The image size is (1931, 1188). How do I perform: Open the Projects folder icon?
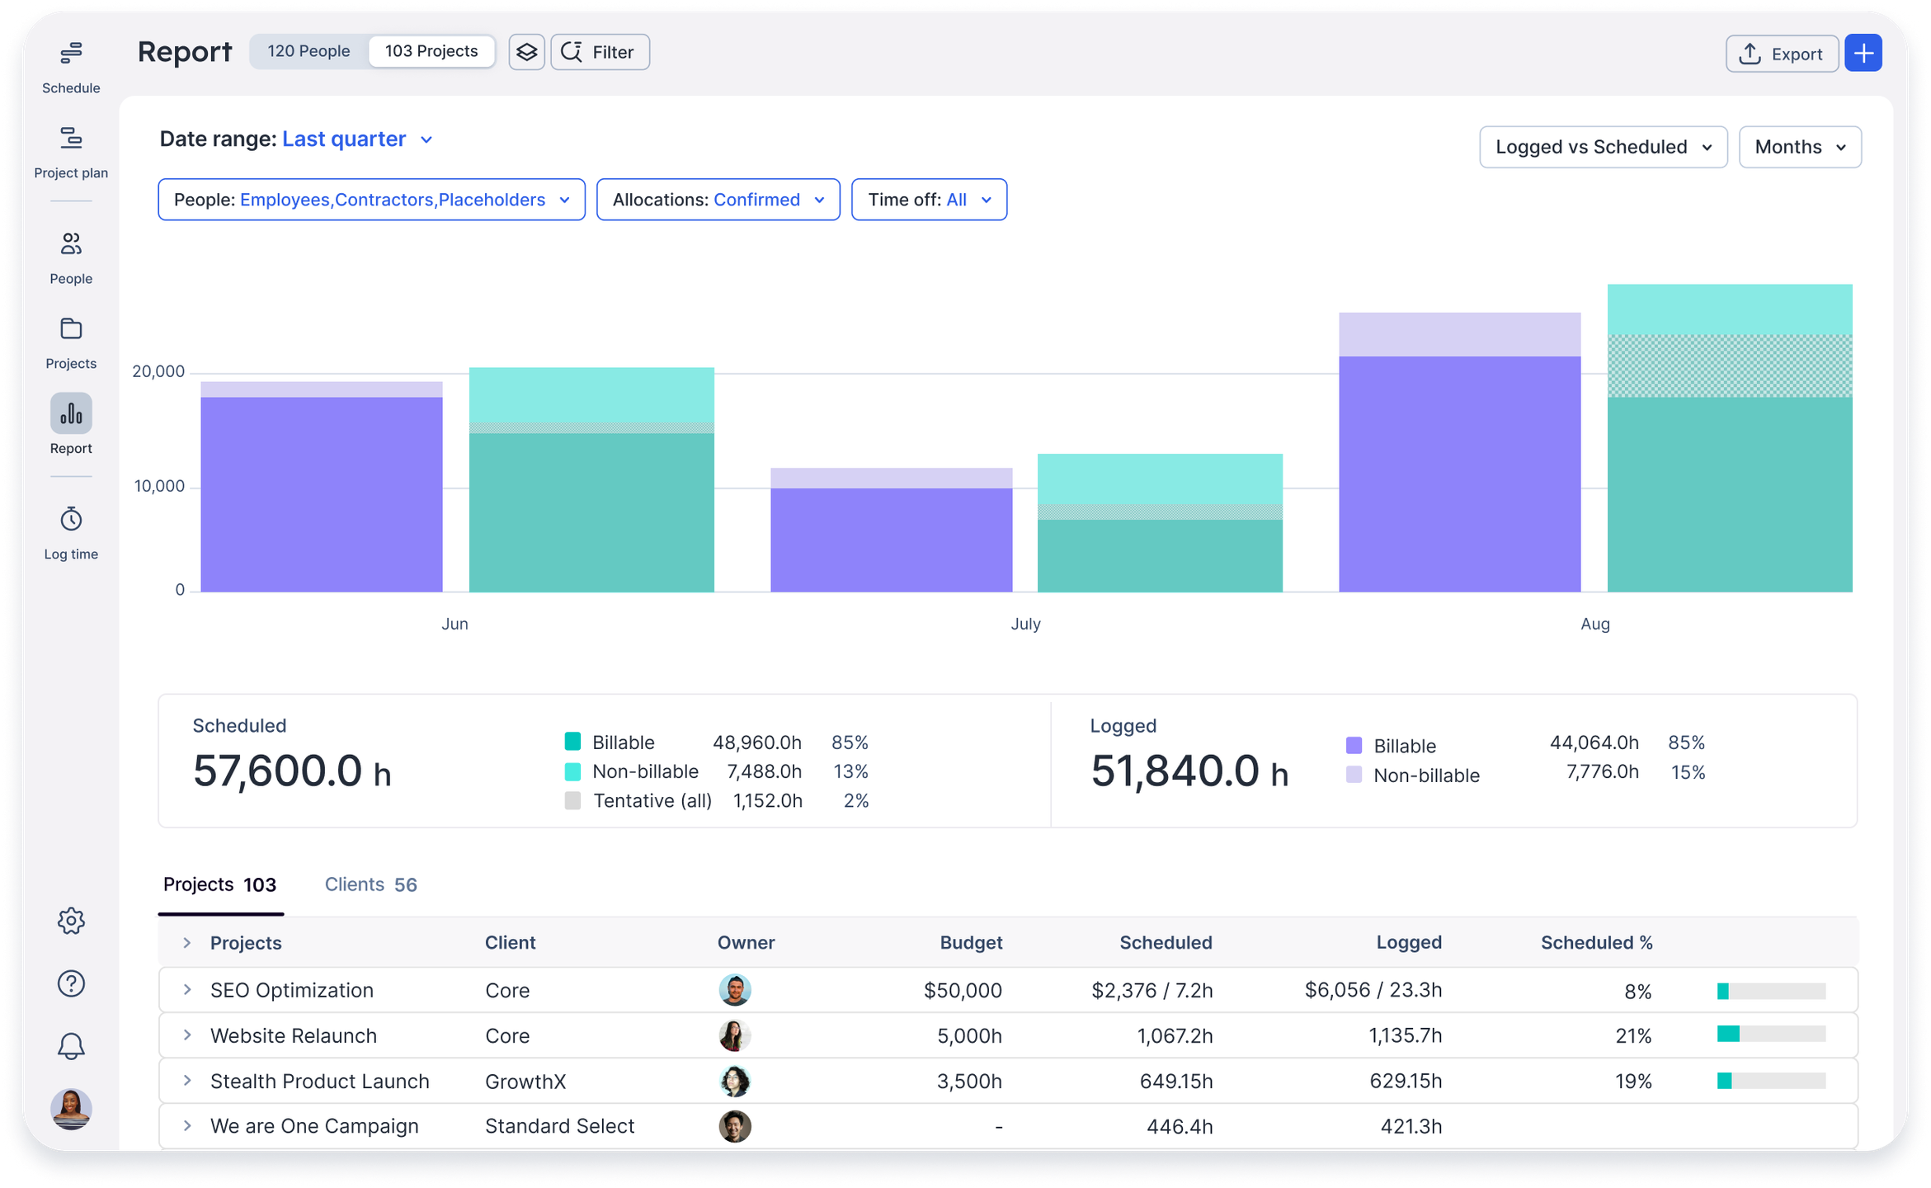tap(71, 329)
